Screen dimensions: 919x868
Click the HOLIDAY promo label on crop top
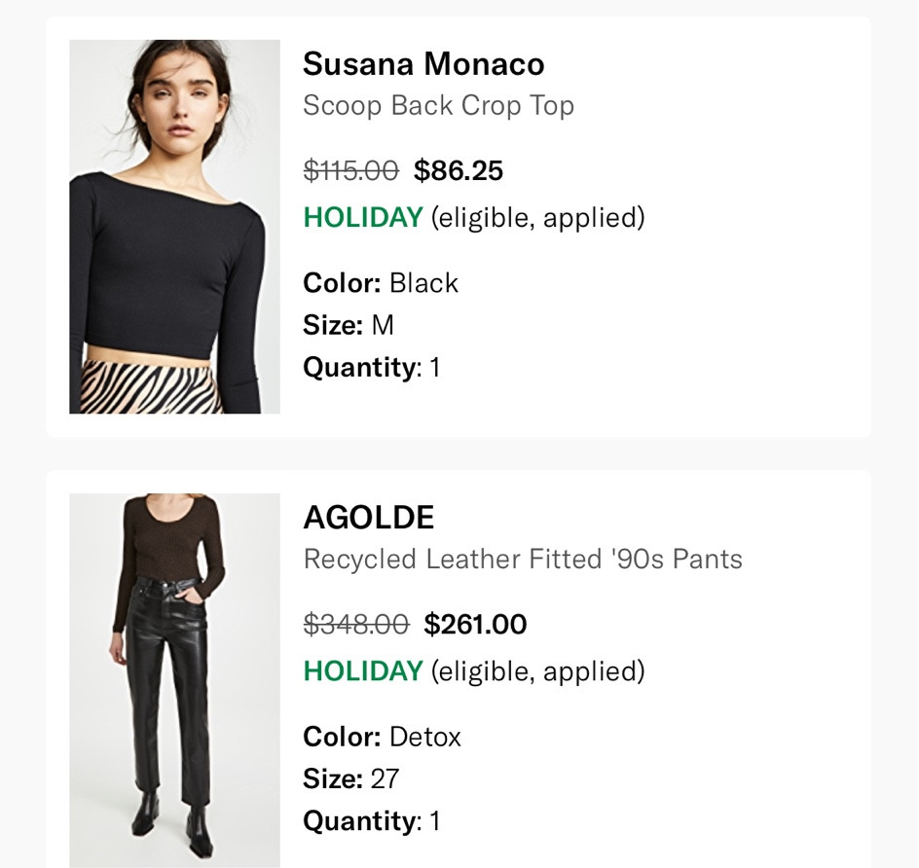coord(361,217)
